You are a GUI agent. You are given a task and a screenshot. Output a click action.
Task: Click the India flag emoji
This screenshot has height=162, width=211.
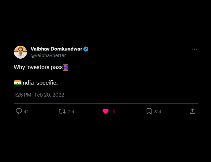click(18, 83)
